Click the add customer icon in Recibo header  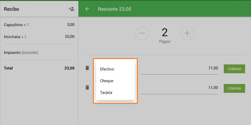pos(72,9)
